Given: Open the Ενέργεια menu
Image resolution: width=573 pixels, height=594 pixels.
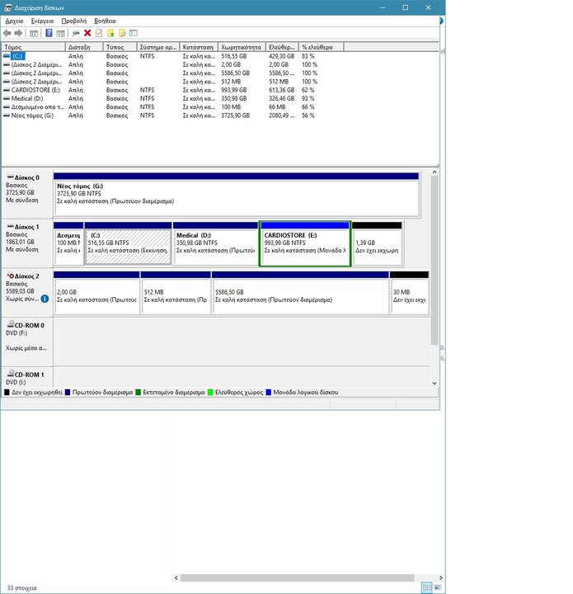Looking at the screenshot, I should (42, 20).
